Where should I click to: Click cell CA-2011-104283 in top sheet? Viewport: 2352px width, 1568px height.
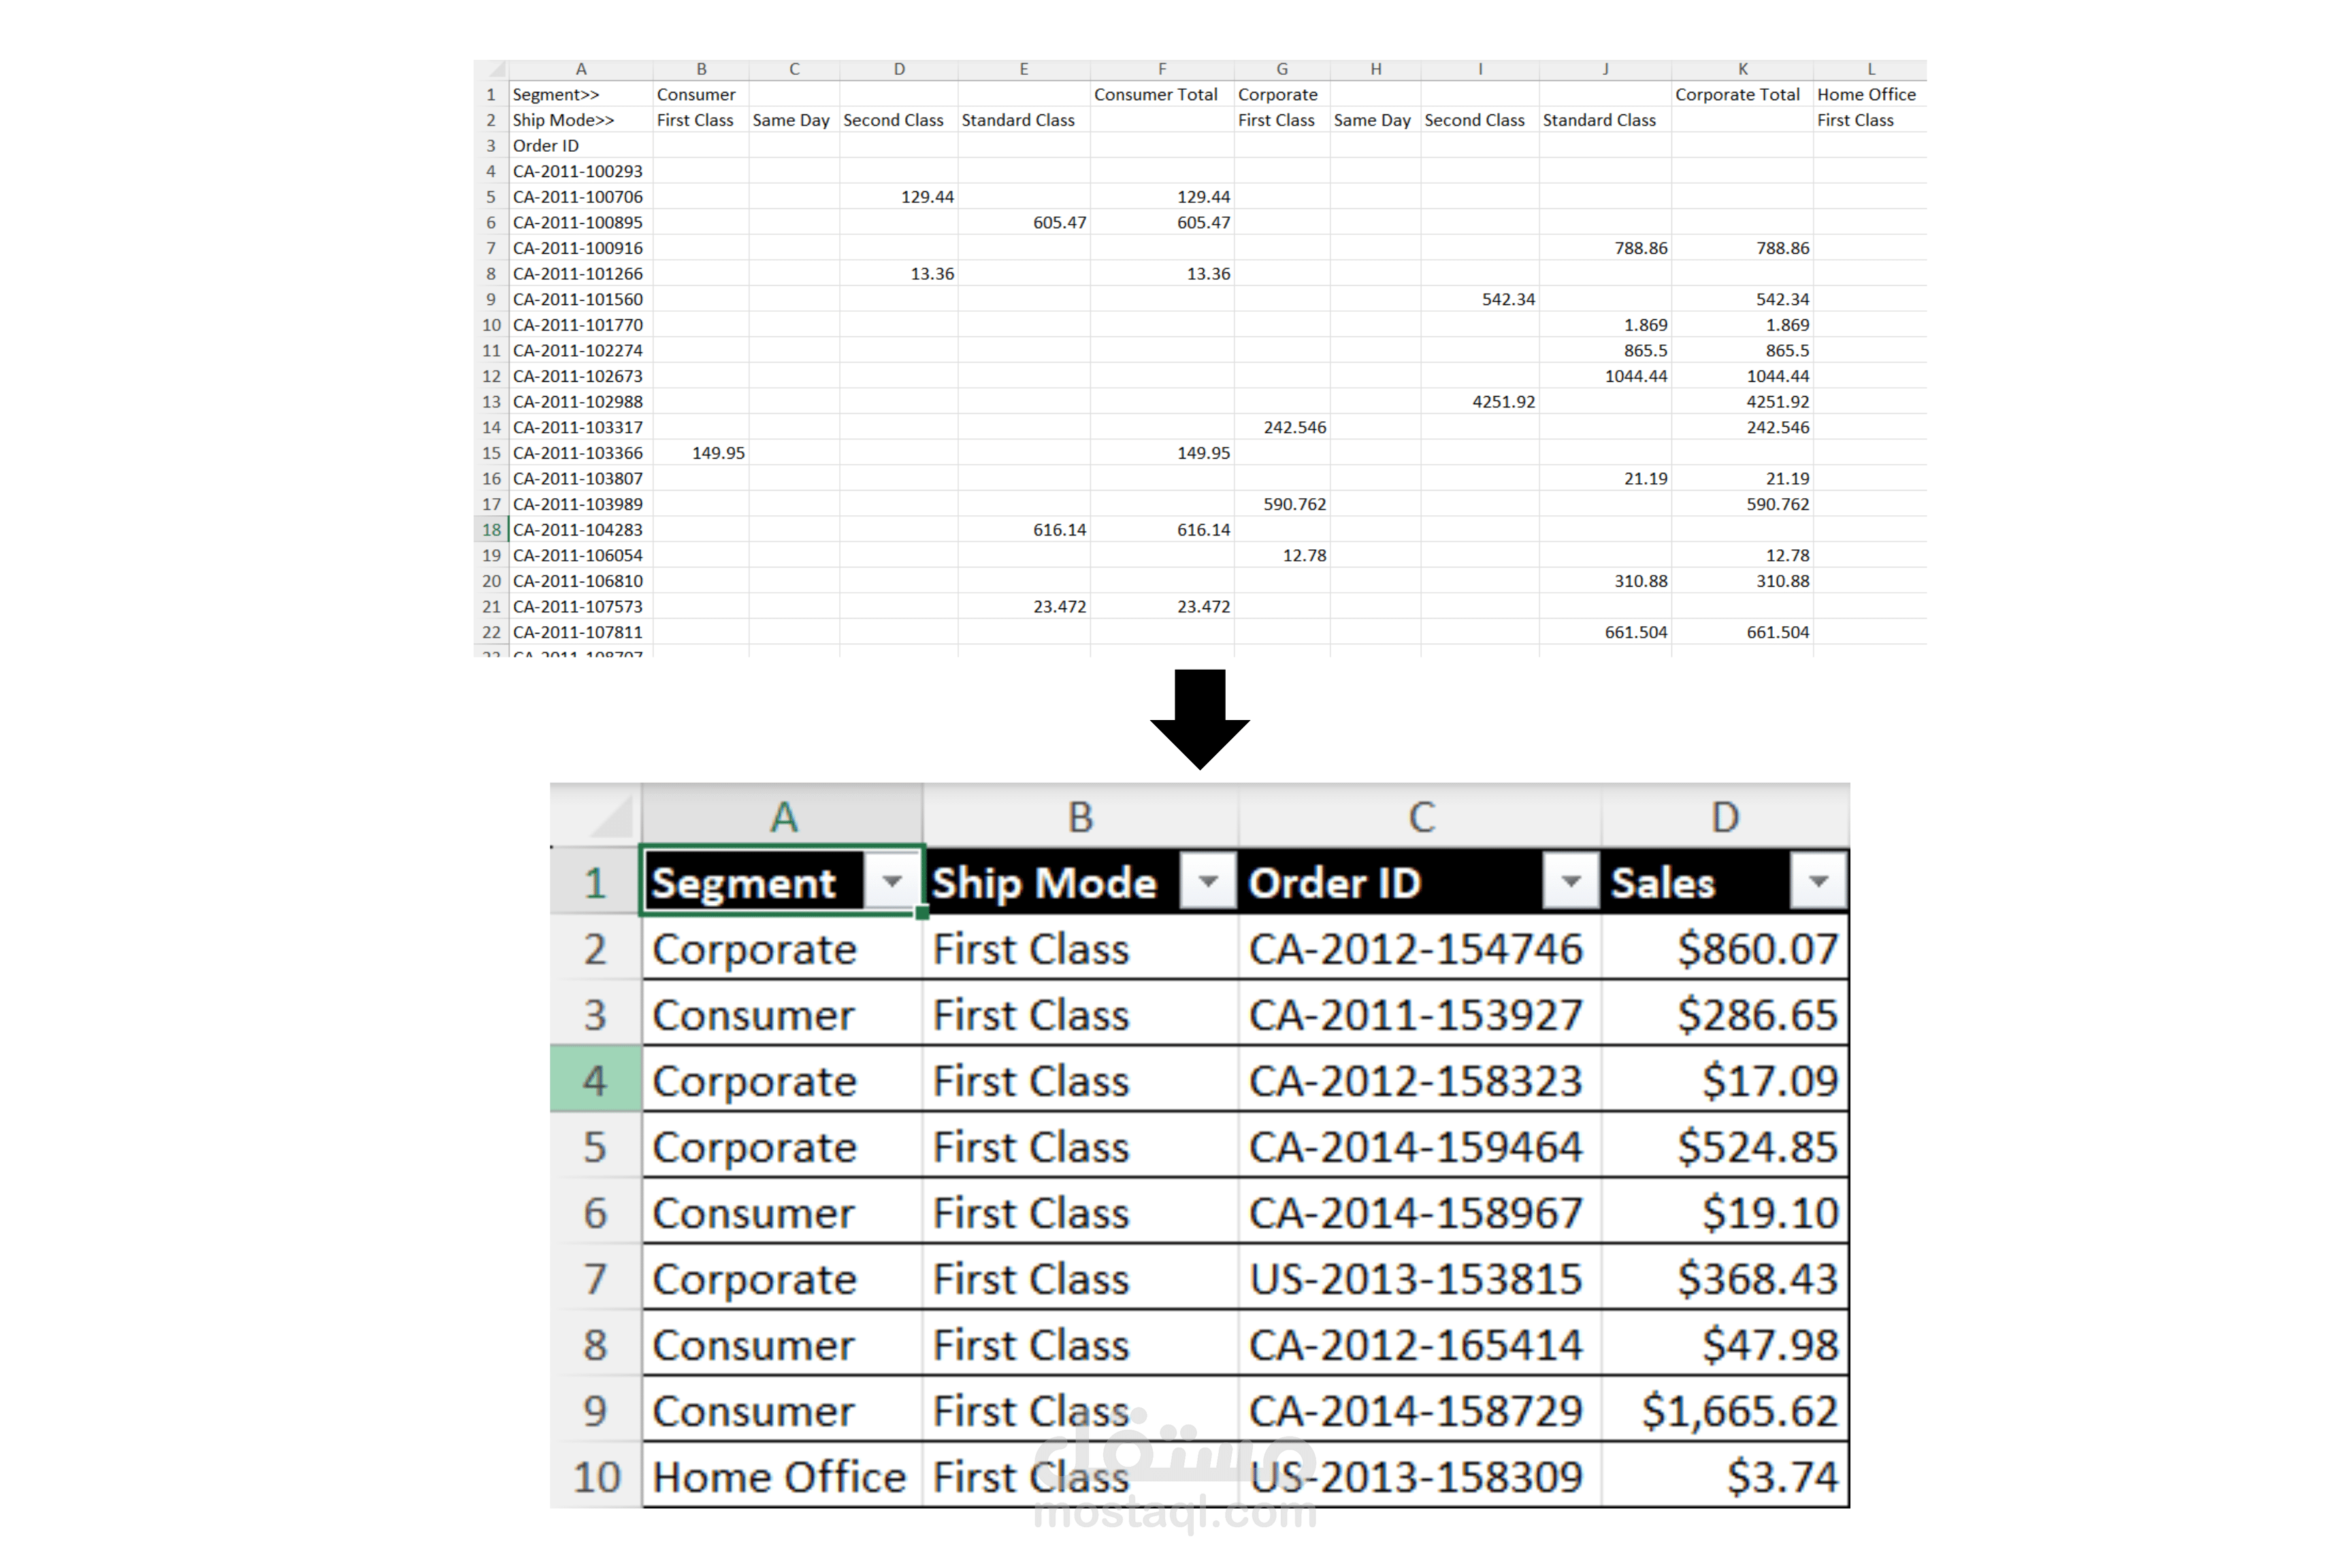click(x=580, y=529)
